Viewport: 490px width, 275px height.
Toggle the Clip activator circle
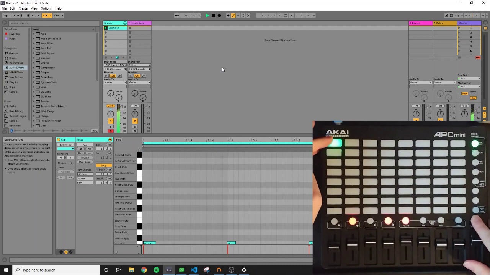59,140
